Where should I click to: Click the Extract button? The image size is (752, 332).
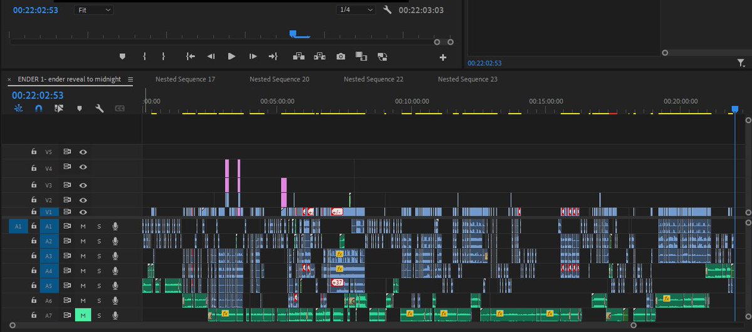[320, 56]
